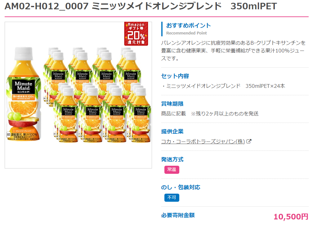
Task: Click the Recommended Point subtitle text
Action: tap(186, 33)
